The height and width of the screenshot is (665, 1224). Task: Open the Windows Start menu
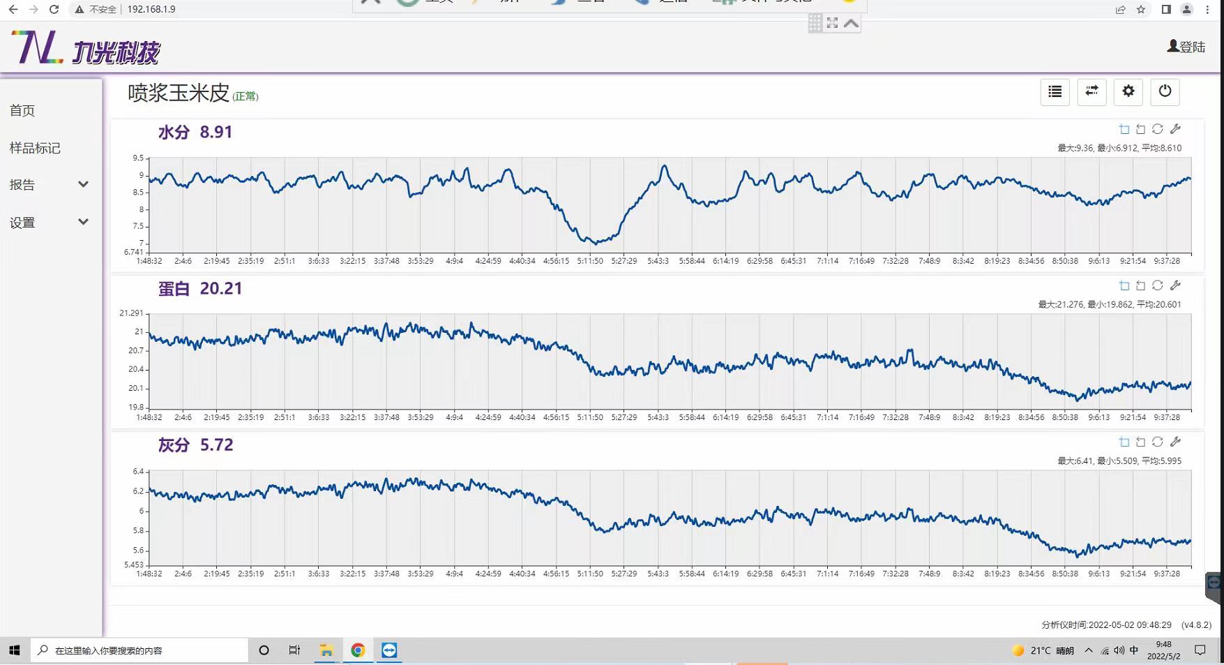(x=15, y=650)
